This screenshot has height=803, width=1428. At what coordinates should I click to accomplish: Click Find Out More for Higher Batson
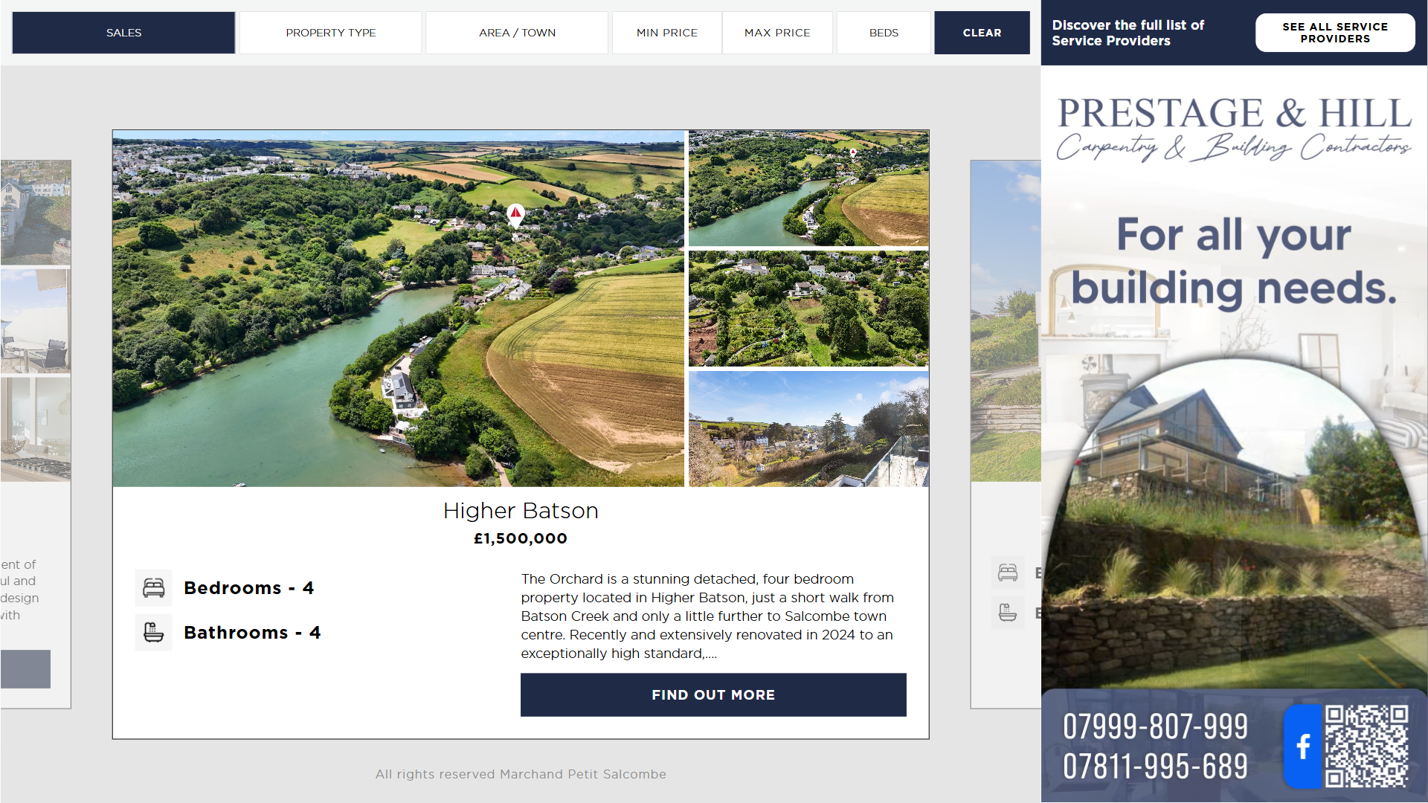pos(713,695)
